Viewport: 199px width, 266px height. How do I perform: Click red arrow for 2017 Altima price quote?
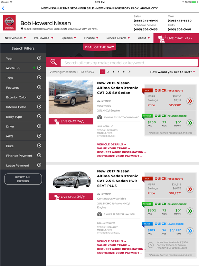coord(190,189)
